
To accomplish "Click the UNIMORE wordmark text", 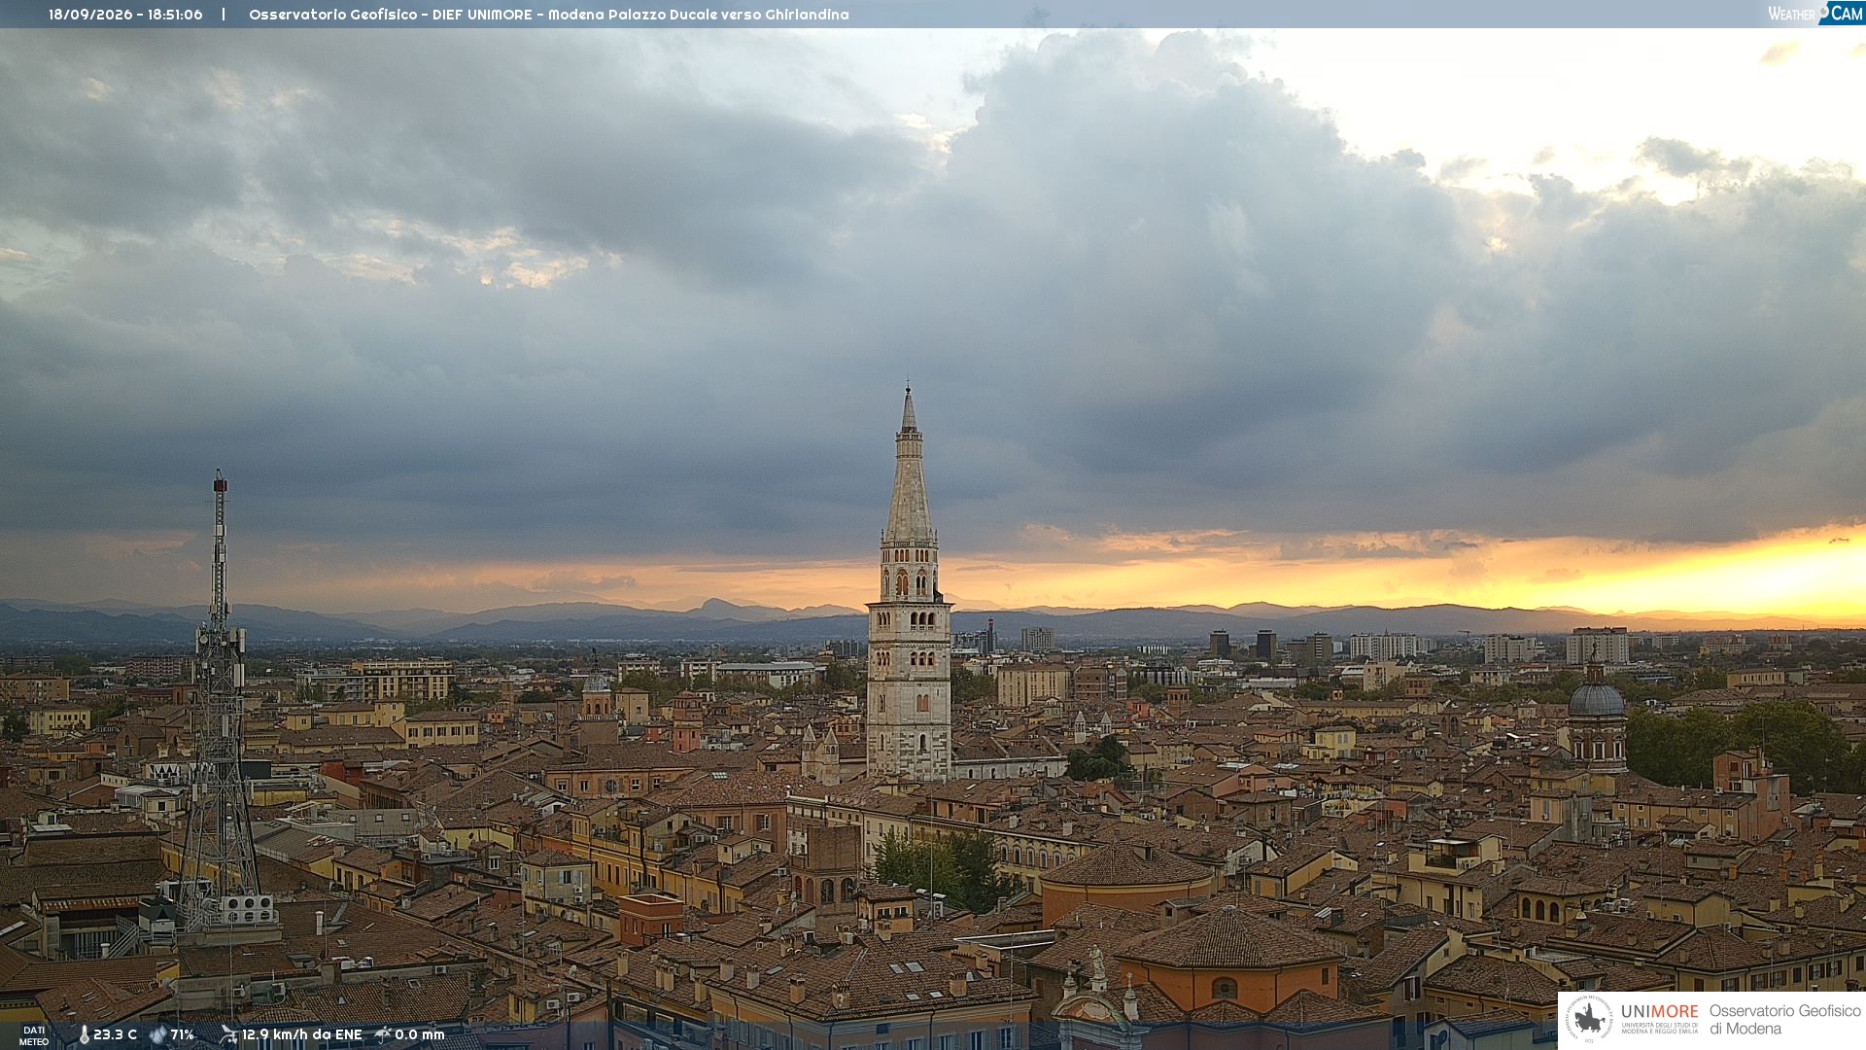I will pyautogui.click(x=1659, y=1011).
